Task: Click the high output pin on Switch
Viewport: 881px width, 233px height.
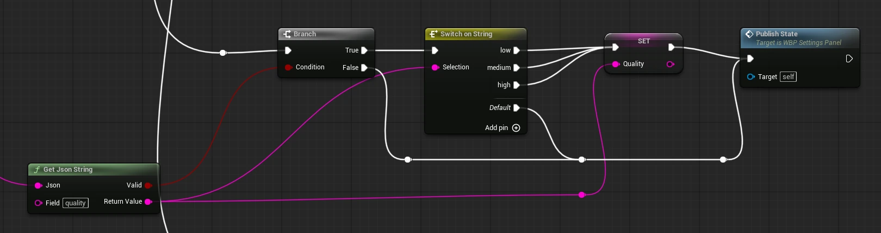Action: coord(517,85)
